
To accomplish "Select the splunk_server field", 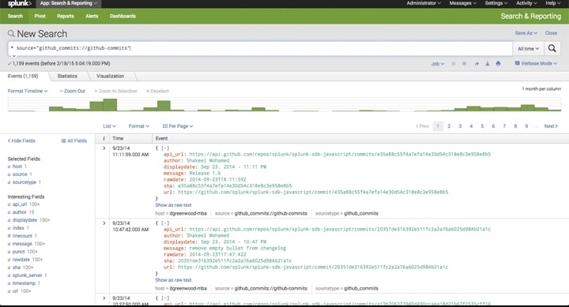I will coord(27,275).
